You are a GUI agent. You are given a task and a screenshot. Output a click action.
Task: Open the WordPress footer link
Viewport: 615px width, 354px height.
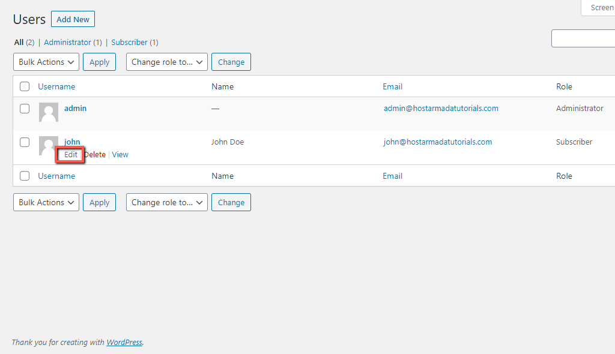[124, 342]
